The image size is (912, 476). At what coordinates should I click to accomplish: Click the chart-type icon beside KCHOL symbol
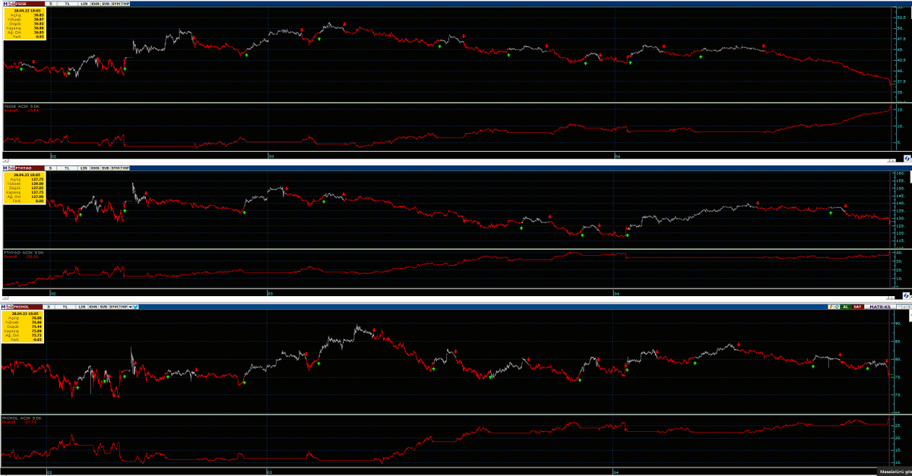(x=10, y=307)
